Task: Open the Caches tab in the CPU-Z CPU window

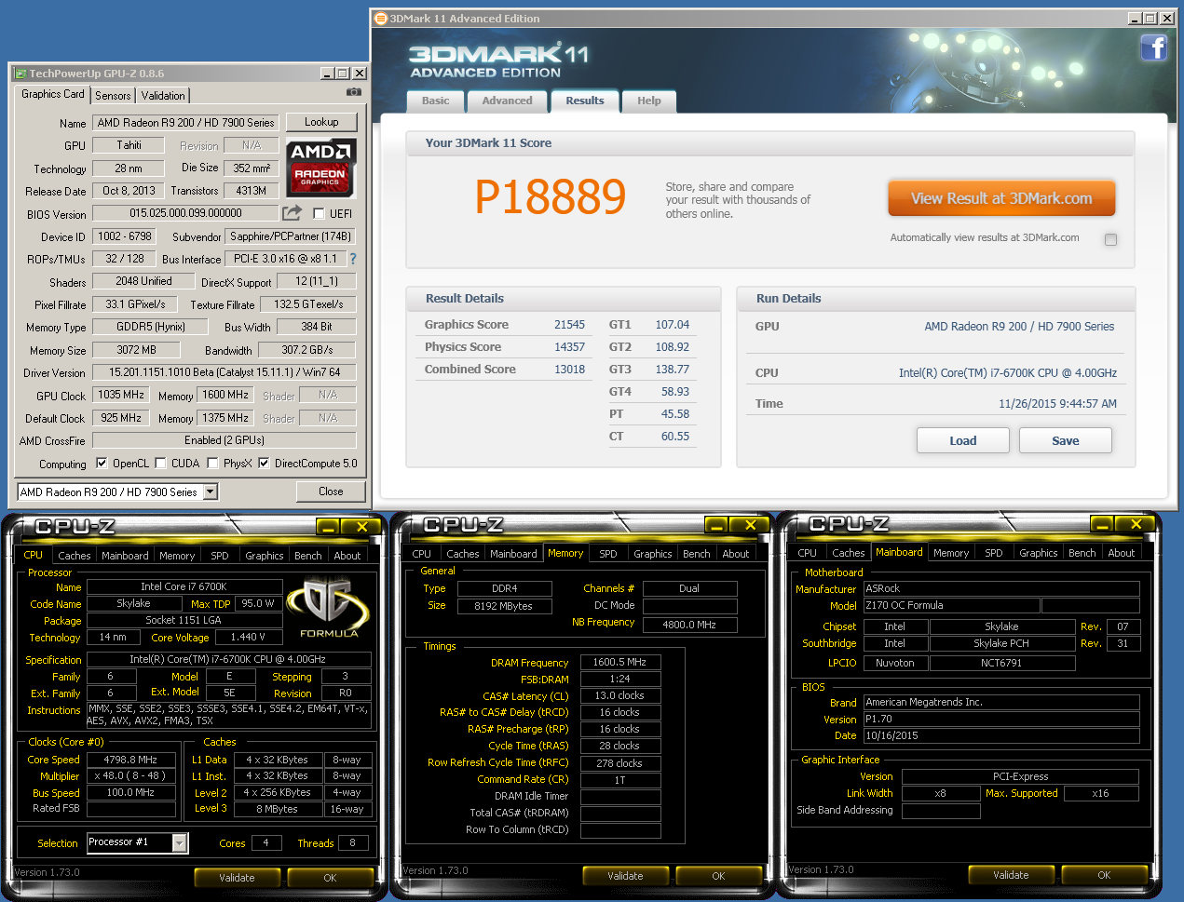Action: point(74,555)
